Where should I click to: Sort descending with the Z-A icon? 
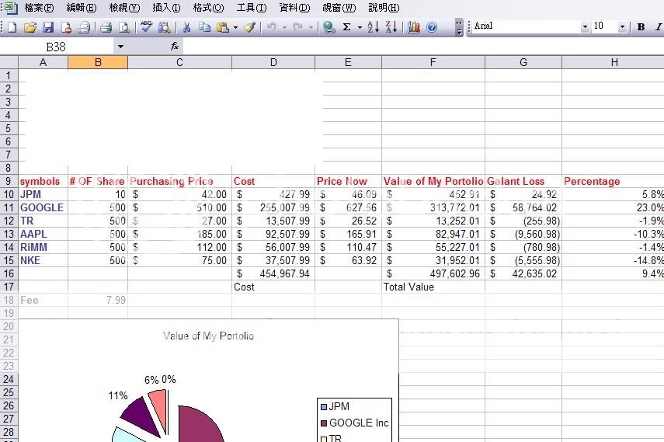click(391, 27)
